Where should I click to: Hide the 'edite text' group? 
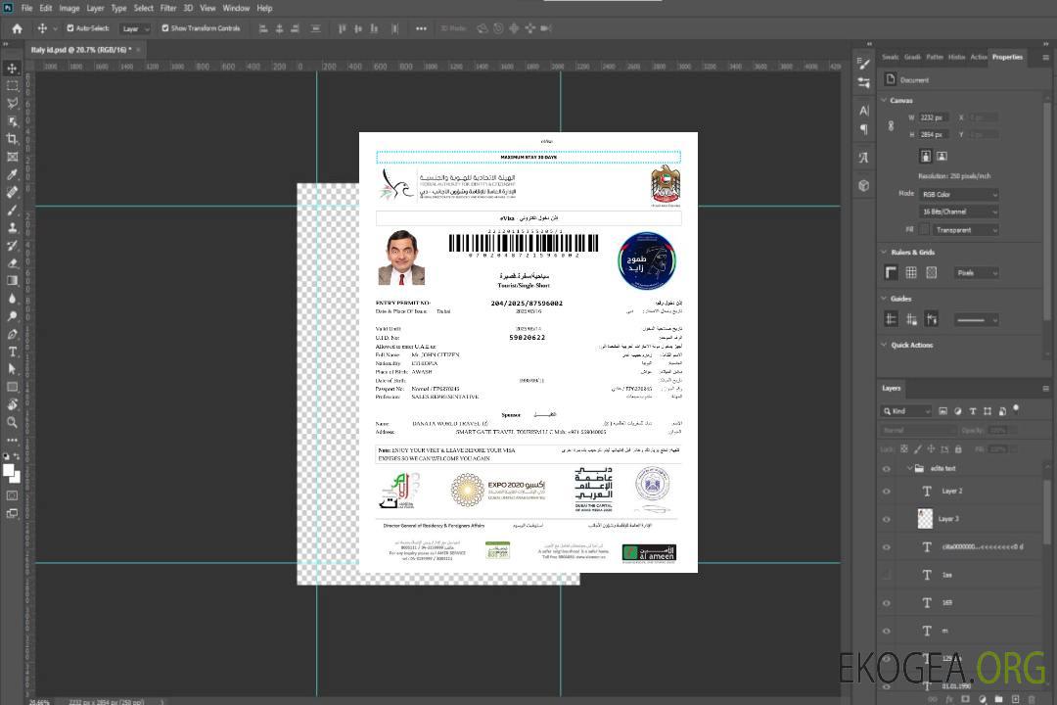click(x=887, y=469)
